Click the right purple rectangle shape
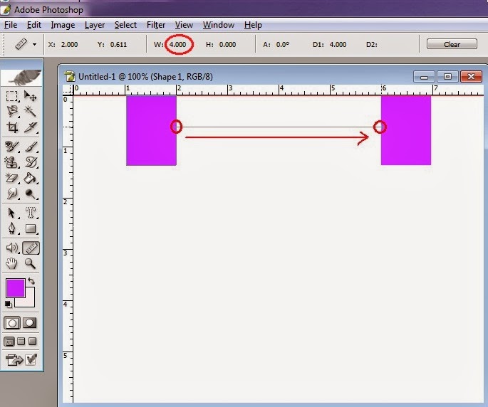 406,130
